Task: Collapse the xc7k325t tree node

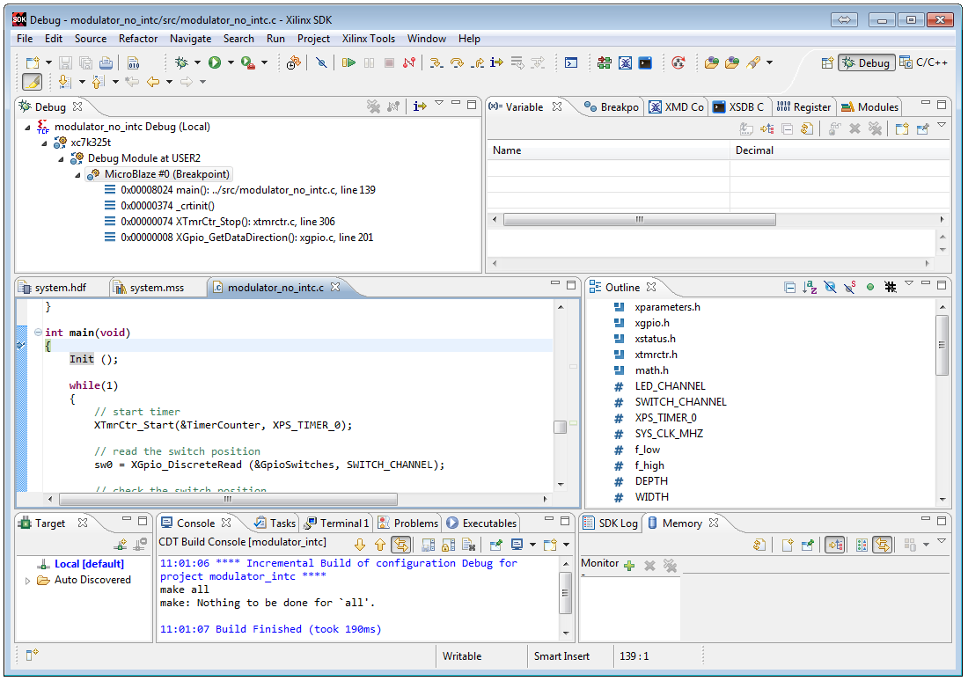Action: (x=45, y=143)
